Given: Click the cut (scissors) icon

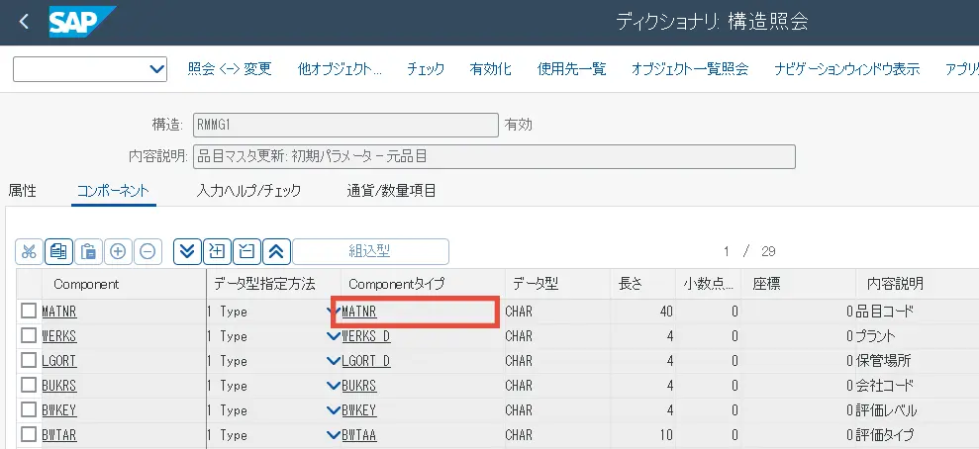Looking at the screenshot, I should coord(29,251).
